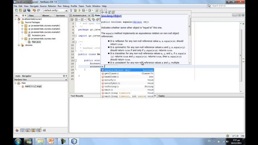Screen dimensions: 258x145
Task: Collapse the main method fold at line 15
Action: point(75,60)
